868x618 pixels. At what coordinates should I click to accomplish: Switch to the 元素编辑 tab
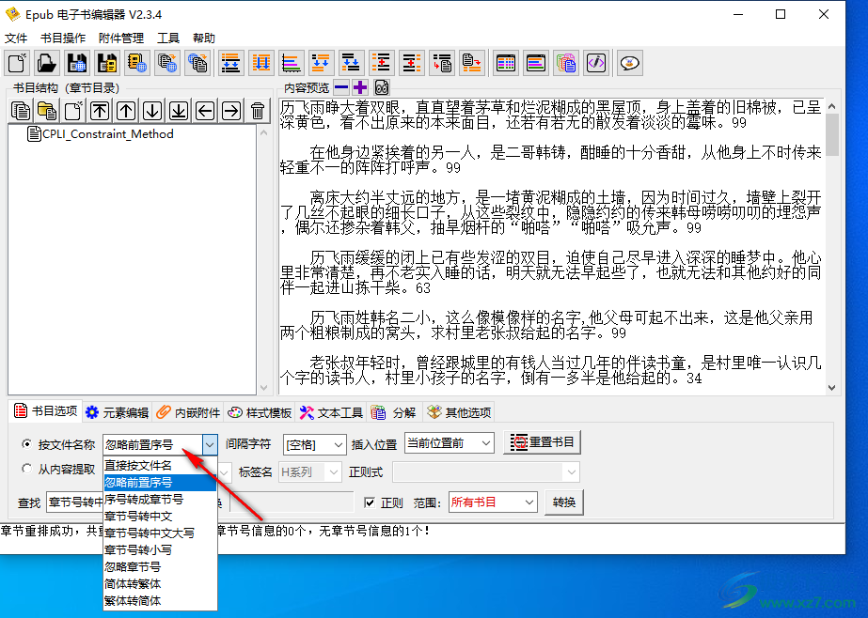[118, 412]
